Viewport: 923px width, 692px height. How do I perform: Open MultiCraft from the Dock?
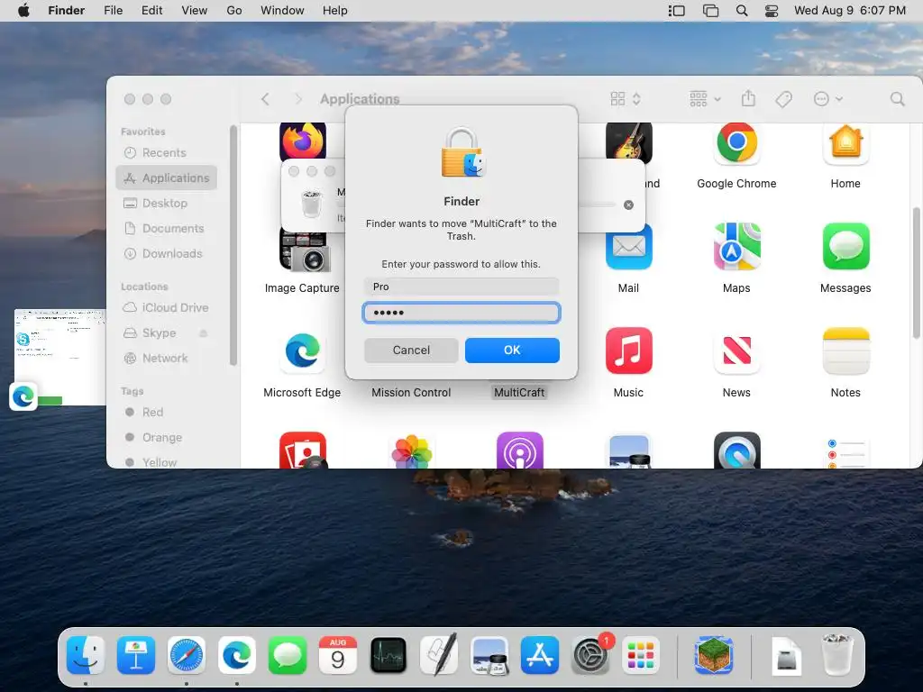tap(714, 656)
